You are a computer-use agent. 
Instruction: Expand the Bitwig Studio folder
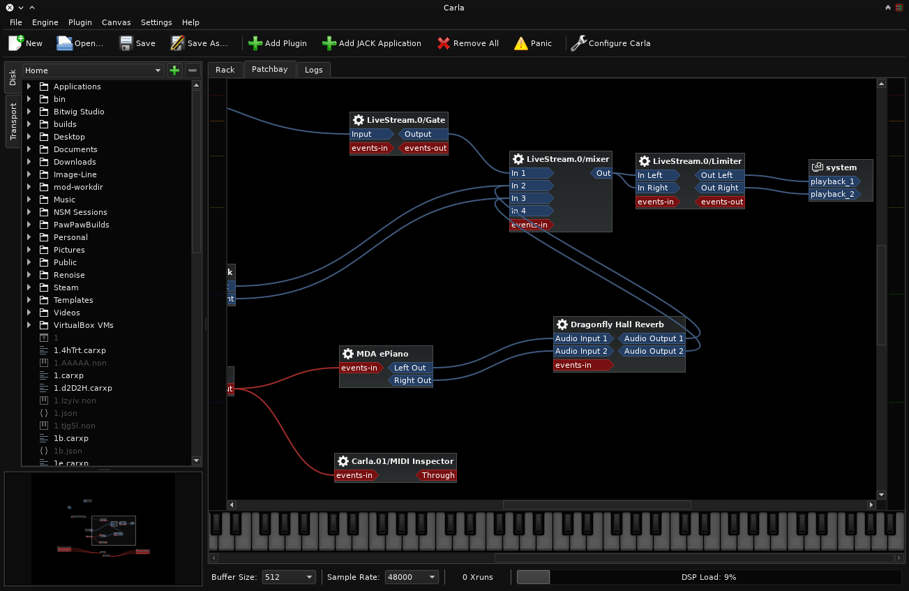pos(29,112)
